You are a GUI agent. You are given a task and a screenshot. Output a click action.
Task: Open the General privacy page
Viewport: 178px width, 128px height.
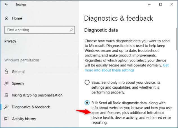click(x=18, y=72)
